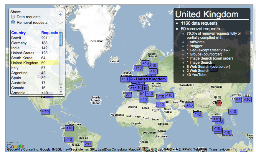The width and height of the screenshot is (256, 152).
Task: Click the <10 marker near Egypt and Iraq
Action: pos(161,104)
